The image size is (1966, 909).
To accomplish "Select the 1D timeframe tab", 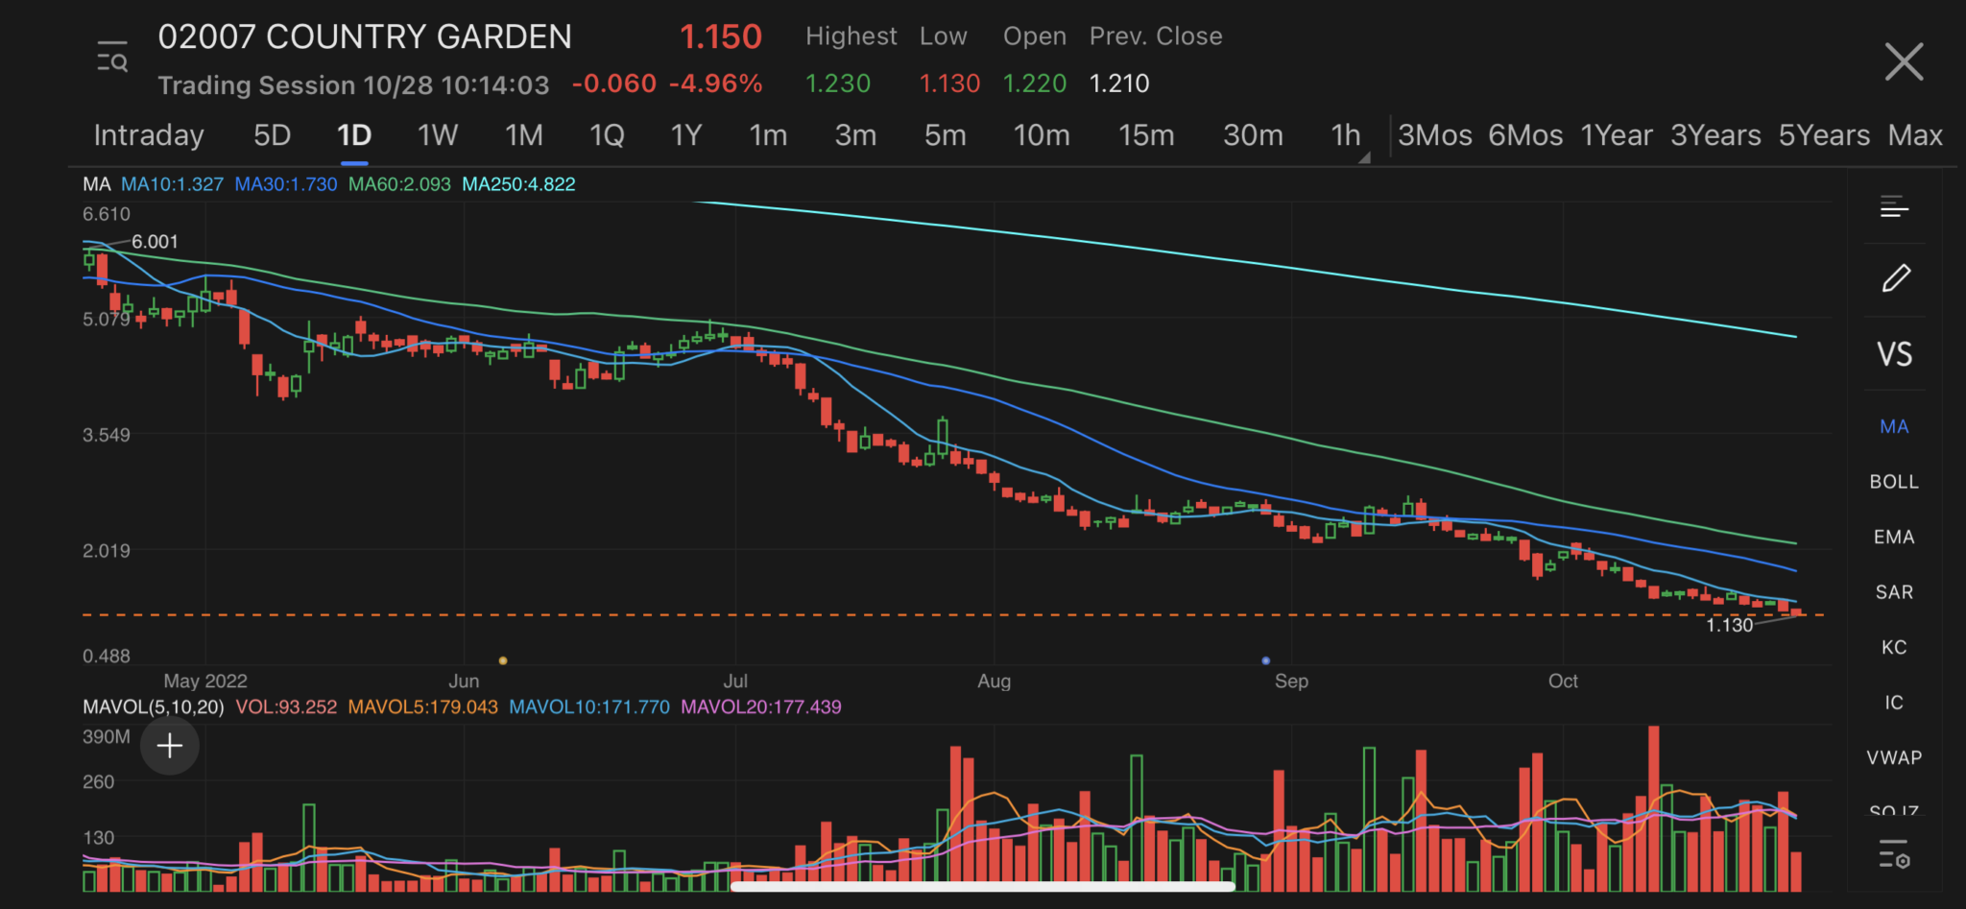I will point(354,135).
